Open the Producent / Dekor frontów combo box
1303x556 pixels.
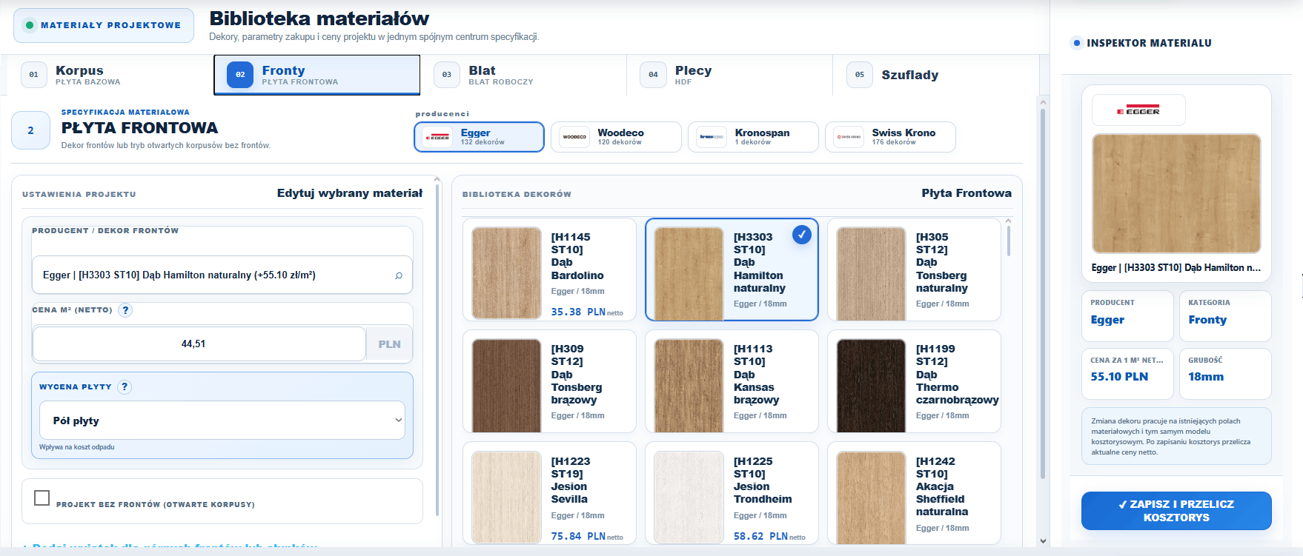222,275
